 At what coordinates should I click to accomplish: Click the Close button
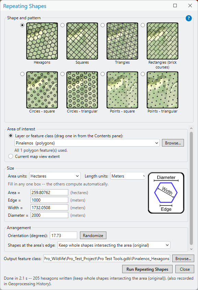point(185,269)
